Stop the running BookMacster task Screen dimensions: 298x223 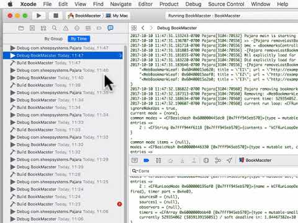point(56,15)
